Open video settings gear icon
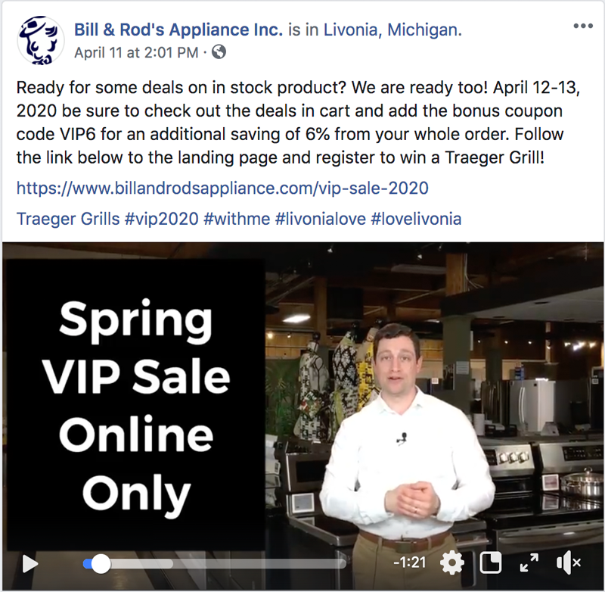The image size is (605, 592). (451, 563)
